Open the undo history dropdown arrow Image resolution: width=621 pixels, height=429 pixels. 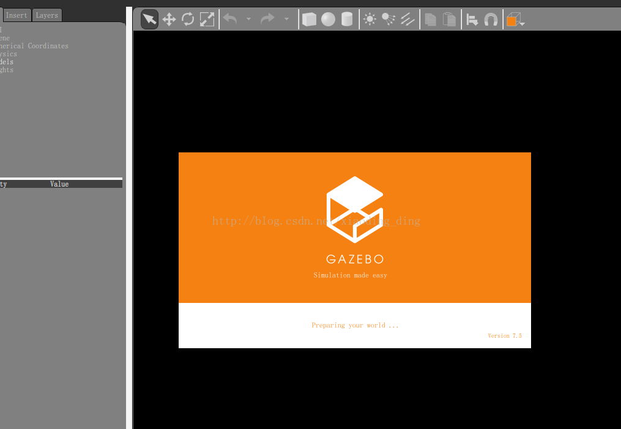pyautogui.click(x=248, y=19)
